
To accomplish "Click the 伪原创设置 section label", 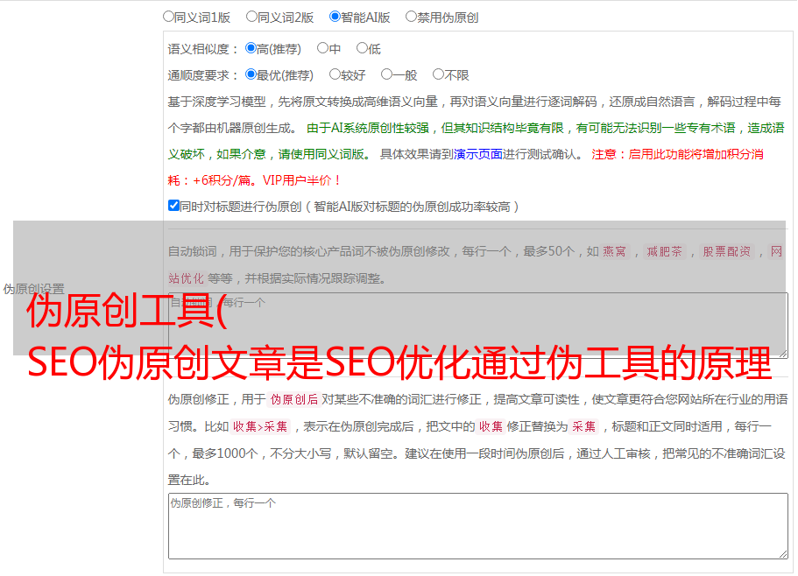I will click(x=33, y=289).
